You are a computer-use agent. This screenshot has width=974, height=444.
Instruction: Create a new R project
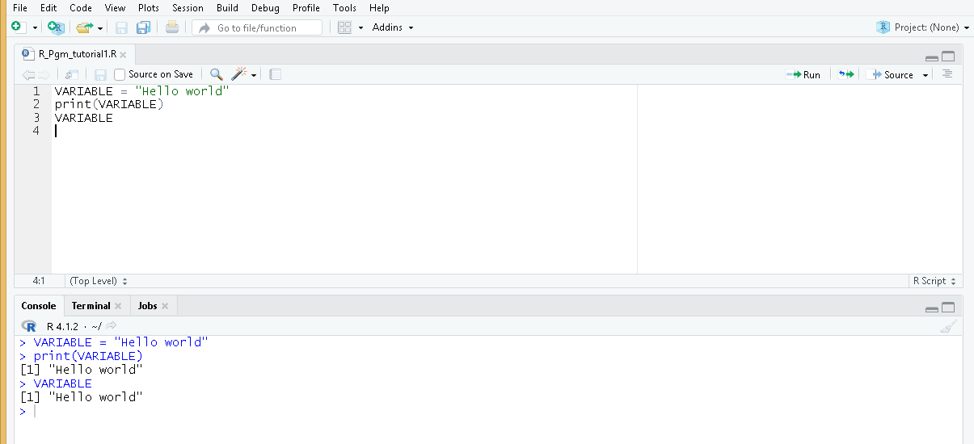[x=56, y=27]
